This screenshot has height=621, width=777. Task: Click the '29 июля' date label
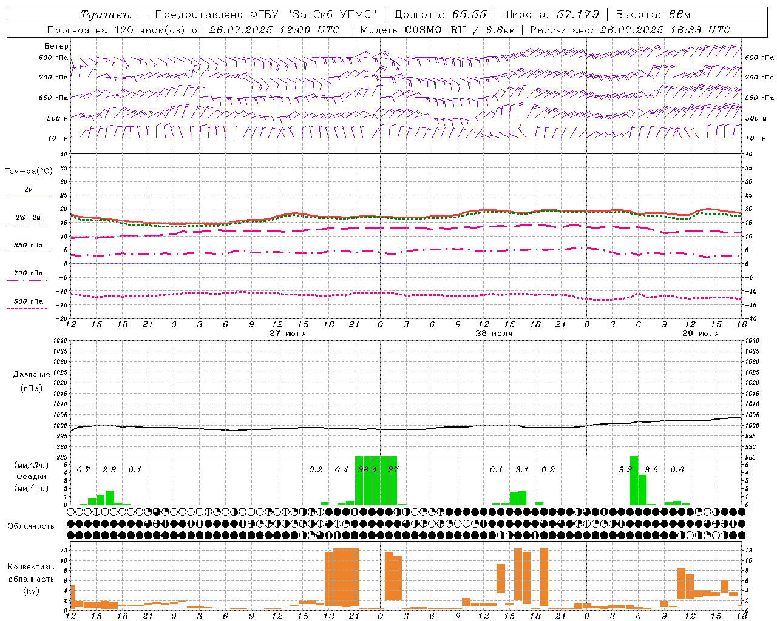[x=701, y=333]
